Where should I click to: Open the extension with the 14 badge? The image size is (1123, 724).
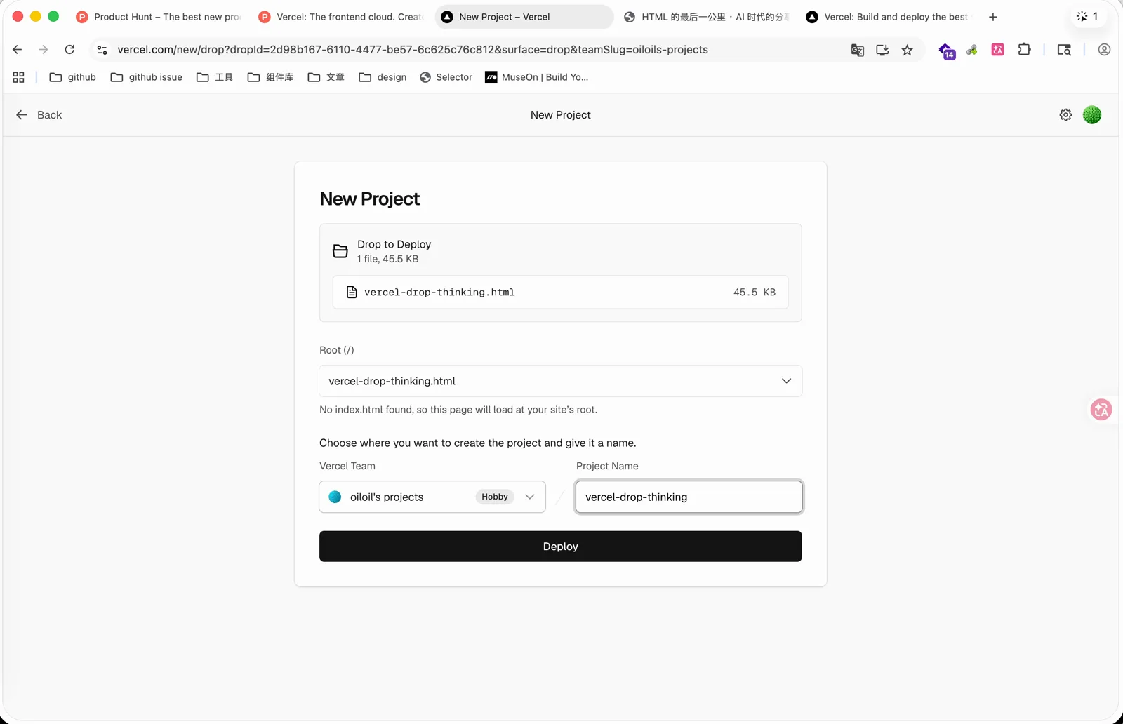[x=947, y=51]
